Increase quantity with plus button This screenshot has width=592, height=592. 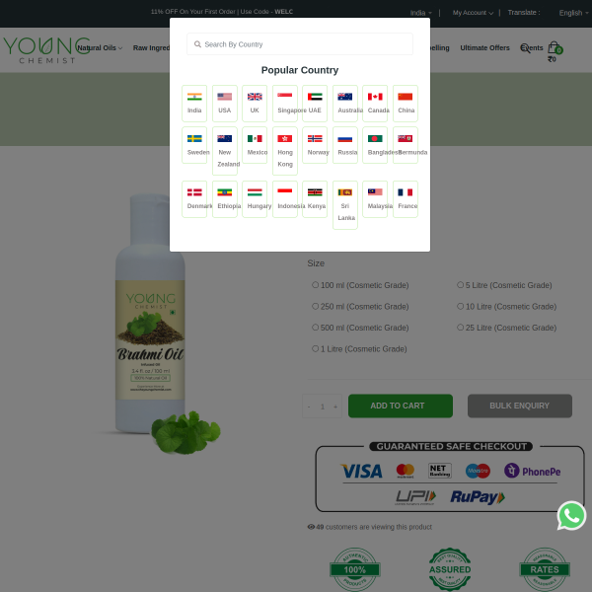click(335, 407)
